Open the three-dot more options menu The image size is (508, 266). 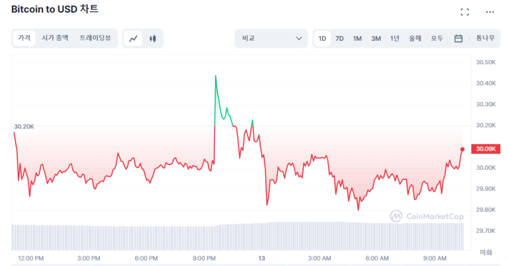[x=490, y=12]
